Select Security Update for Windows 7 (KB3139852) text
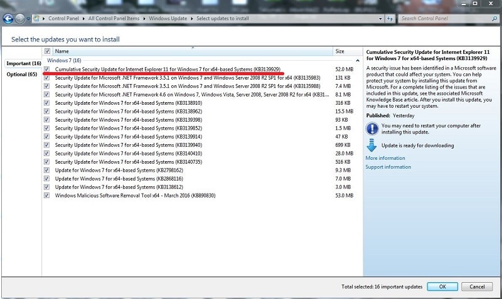Screen dimensions: 502x299 [129, 128]
